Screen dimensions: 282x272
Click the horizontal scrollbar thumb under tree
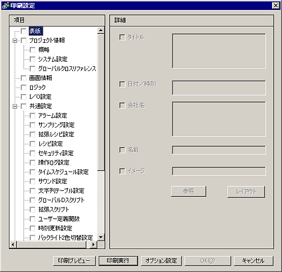(52, 244)
